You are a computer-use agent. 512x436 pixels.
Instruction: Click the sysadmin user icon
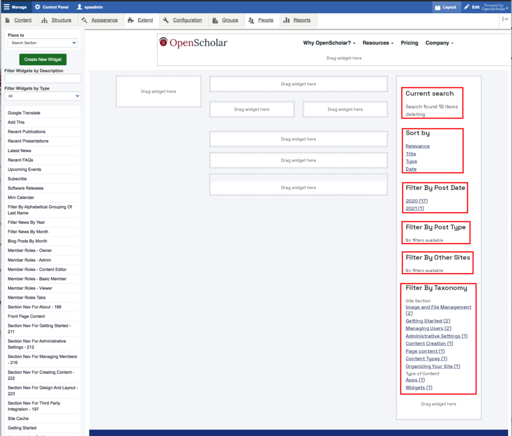tap(80, 7)
